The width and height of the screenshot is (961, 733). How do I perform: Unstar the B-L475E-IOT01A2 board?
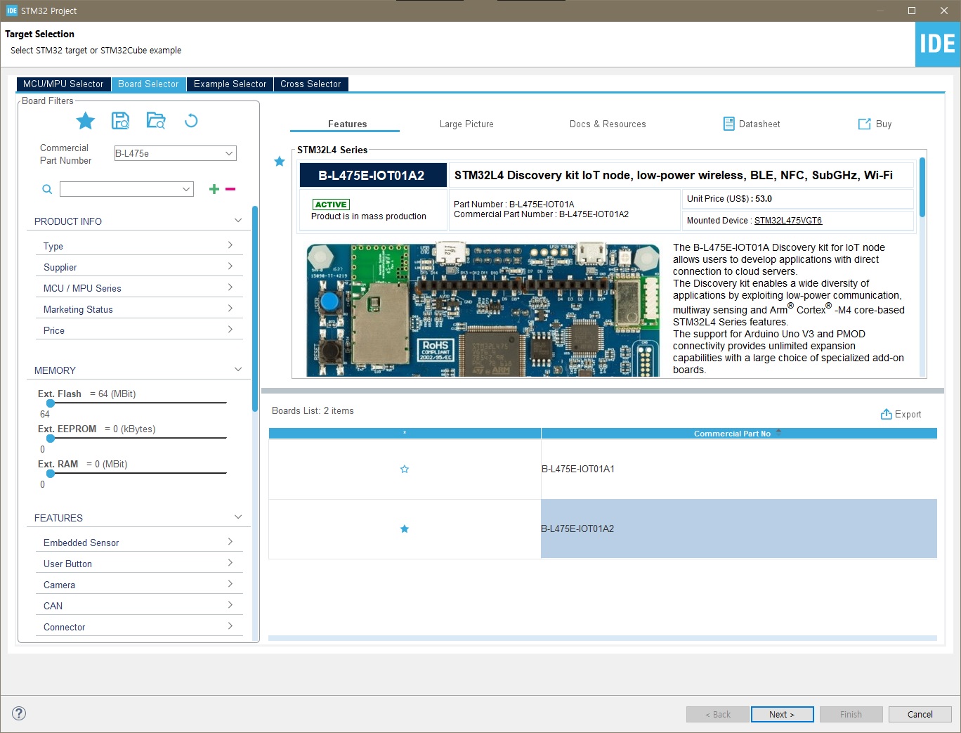point(405,529)
